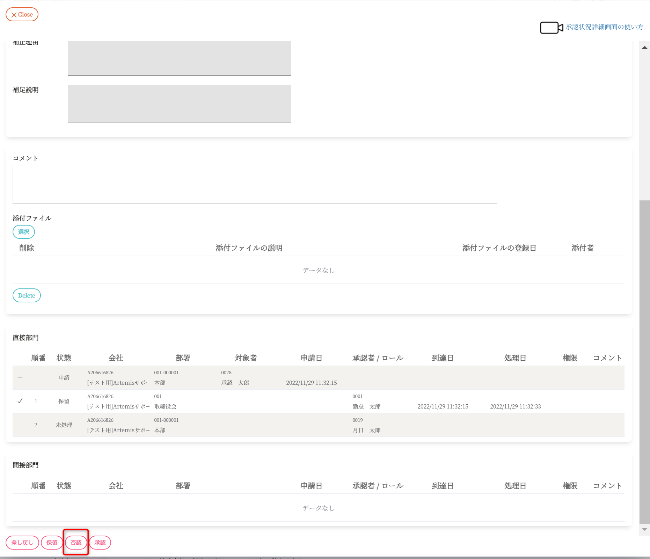Click the 補正理由 gray text field

(179, 58)
